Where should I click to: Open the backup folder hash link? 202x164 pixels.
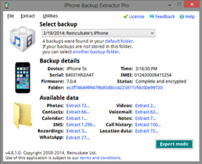click(x=115, y=88)
